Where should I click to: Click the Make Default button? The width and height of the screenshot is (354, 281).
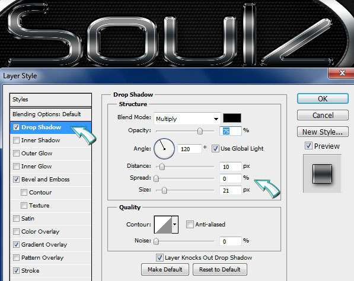tap(165, 269)
